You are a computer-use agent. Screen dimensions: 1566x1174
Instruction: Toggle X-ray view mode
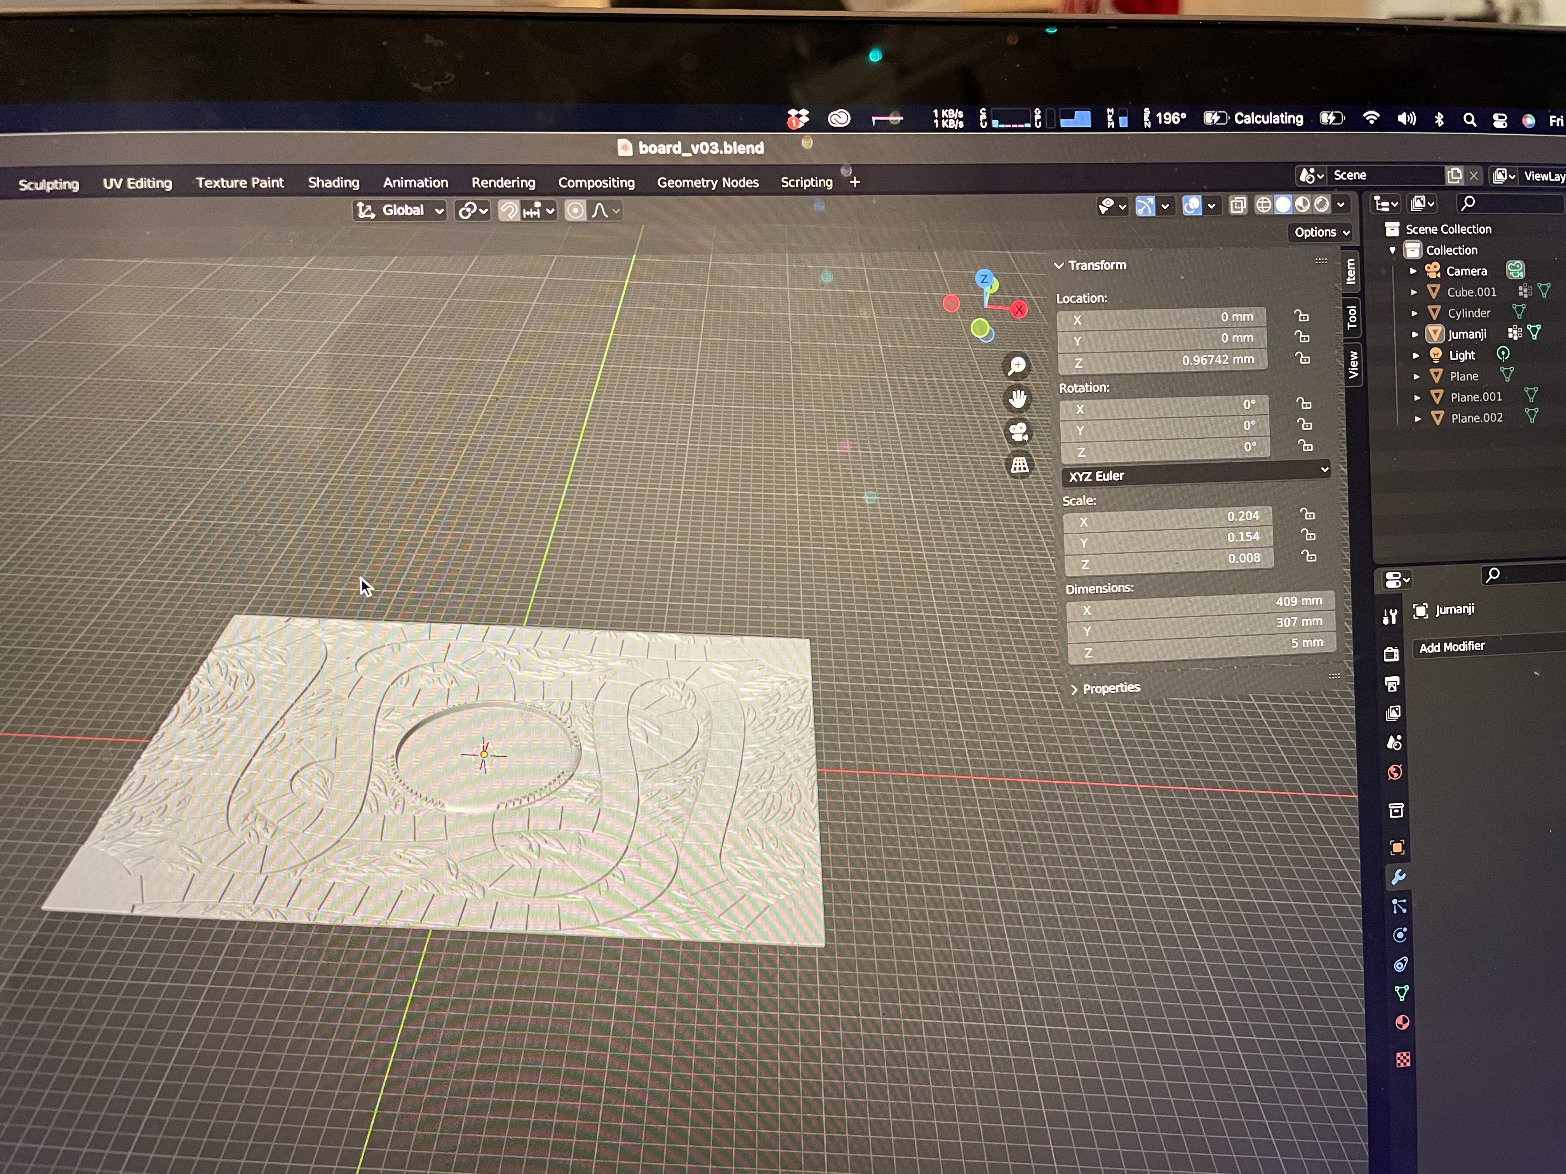click(1237, 205)
